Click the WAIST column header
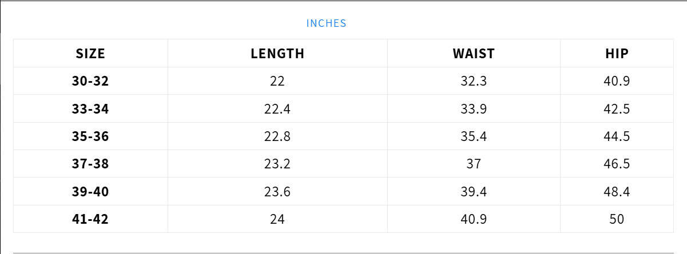687x254 pixels. pos(474,54)
